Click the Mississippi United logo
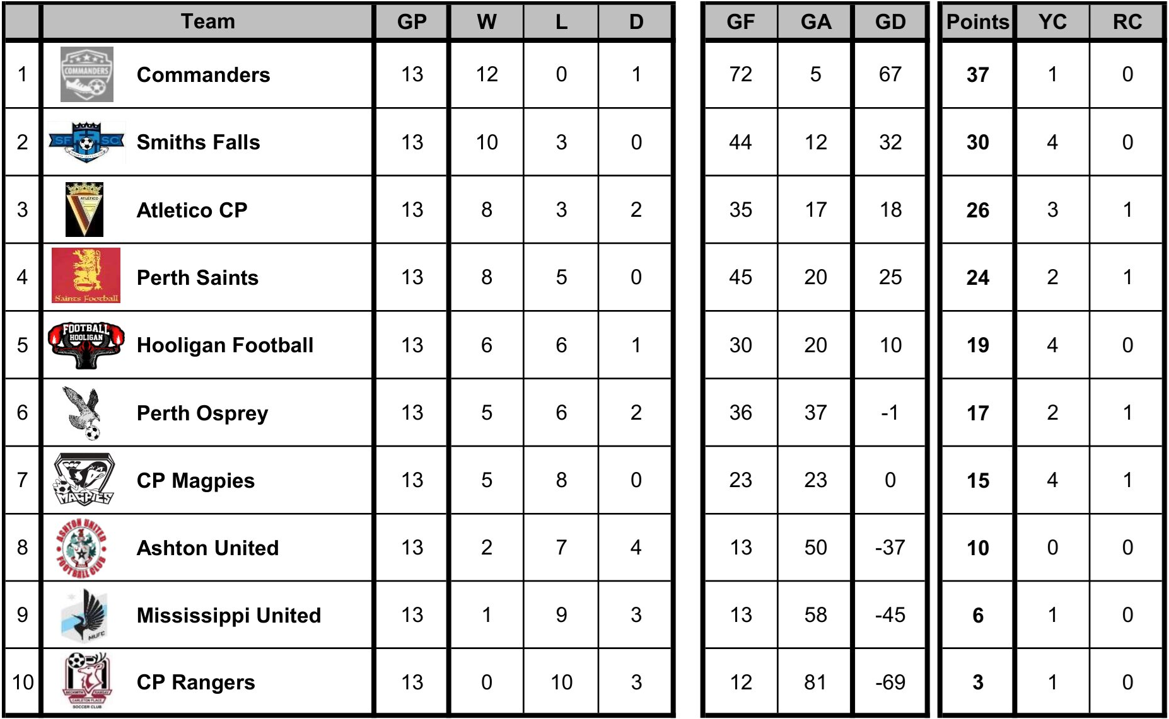 [x=84, y=615]
